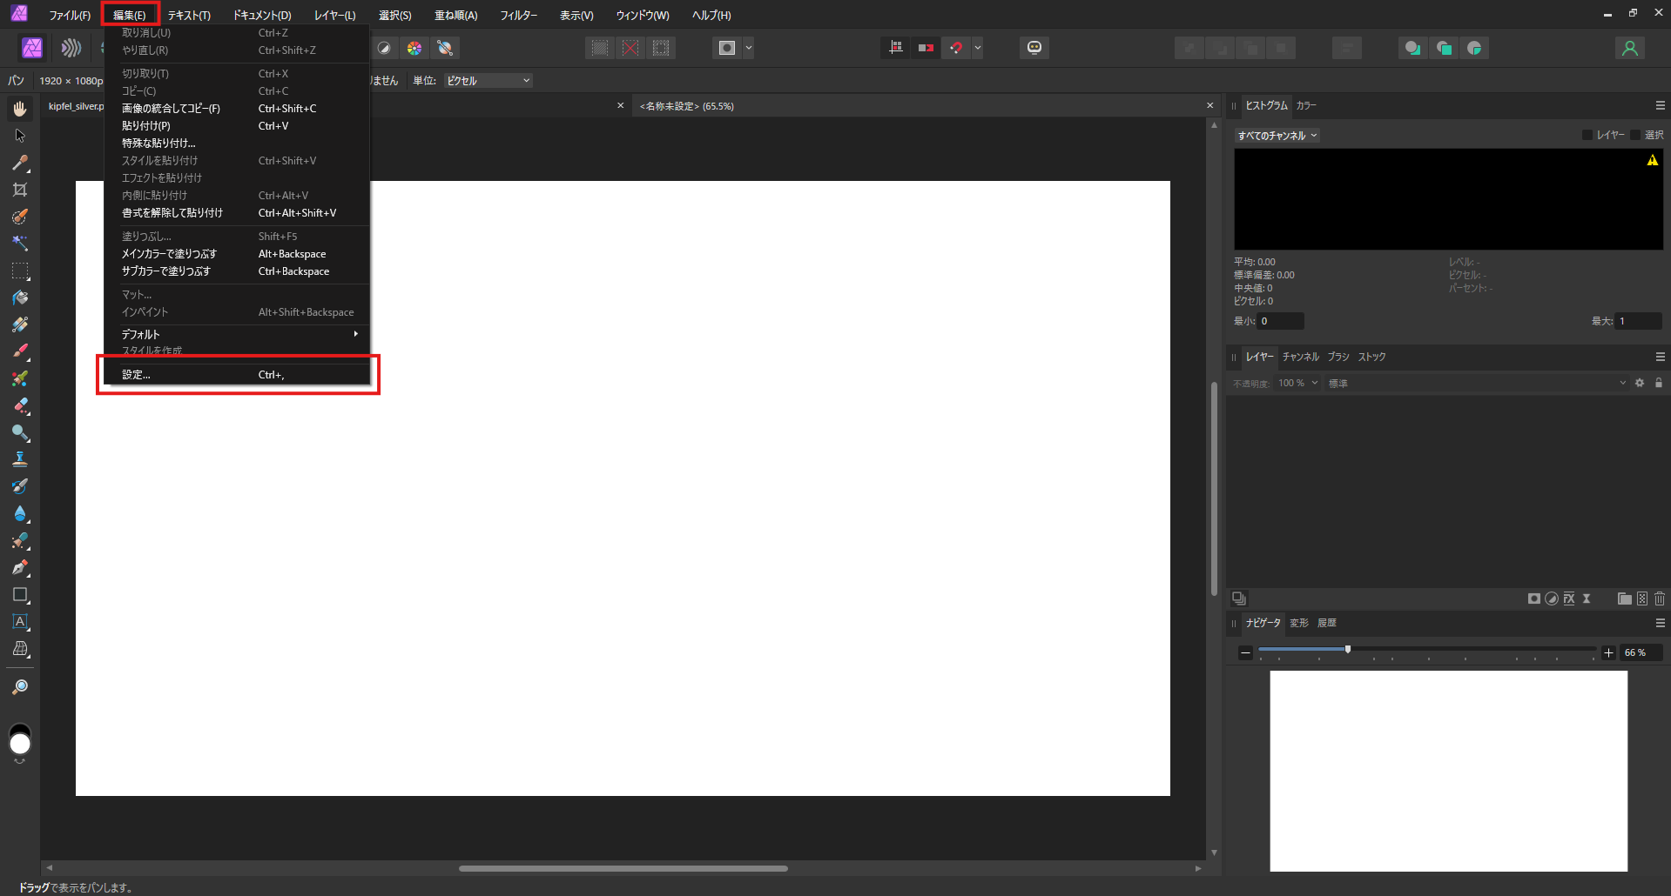Screen dimensions: 1671x896
Task: Open the ファイル(F) menu
Action: tap(70, 15)
